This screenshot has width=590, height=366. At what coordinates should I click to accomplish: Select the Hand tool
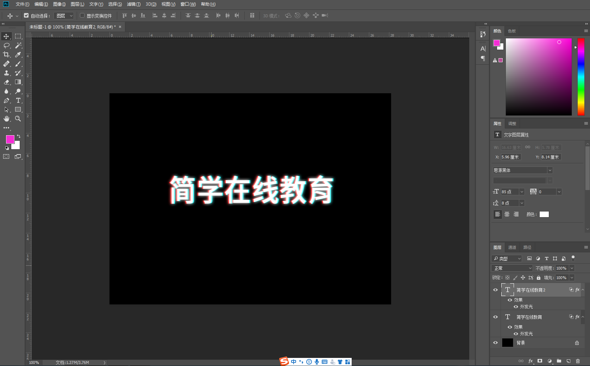click(6, 119)
